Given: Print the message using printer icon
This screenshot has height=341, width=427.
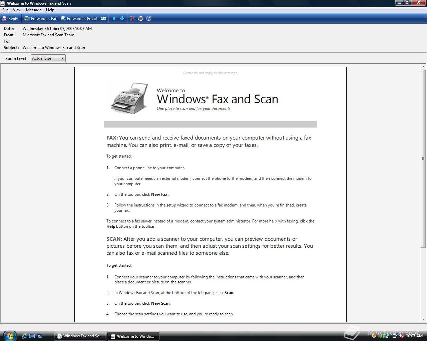Looking at the screenshot, I should [141, 19].
